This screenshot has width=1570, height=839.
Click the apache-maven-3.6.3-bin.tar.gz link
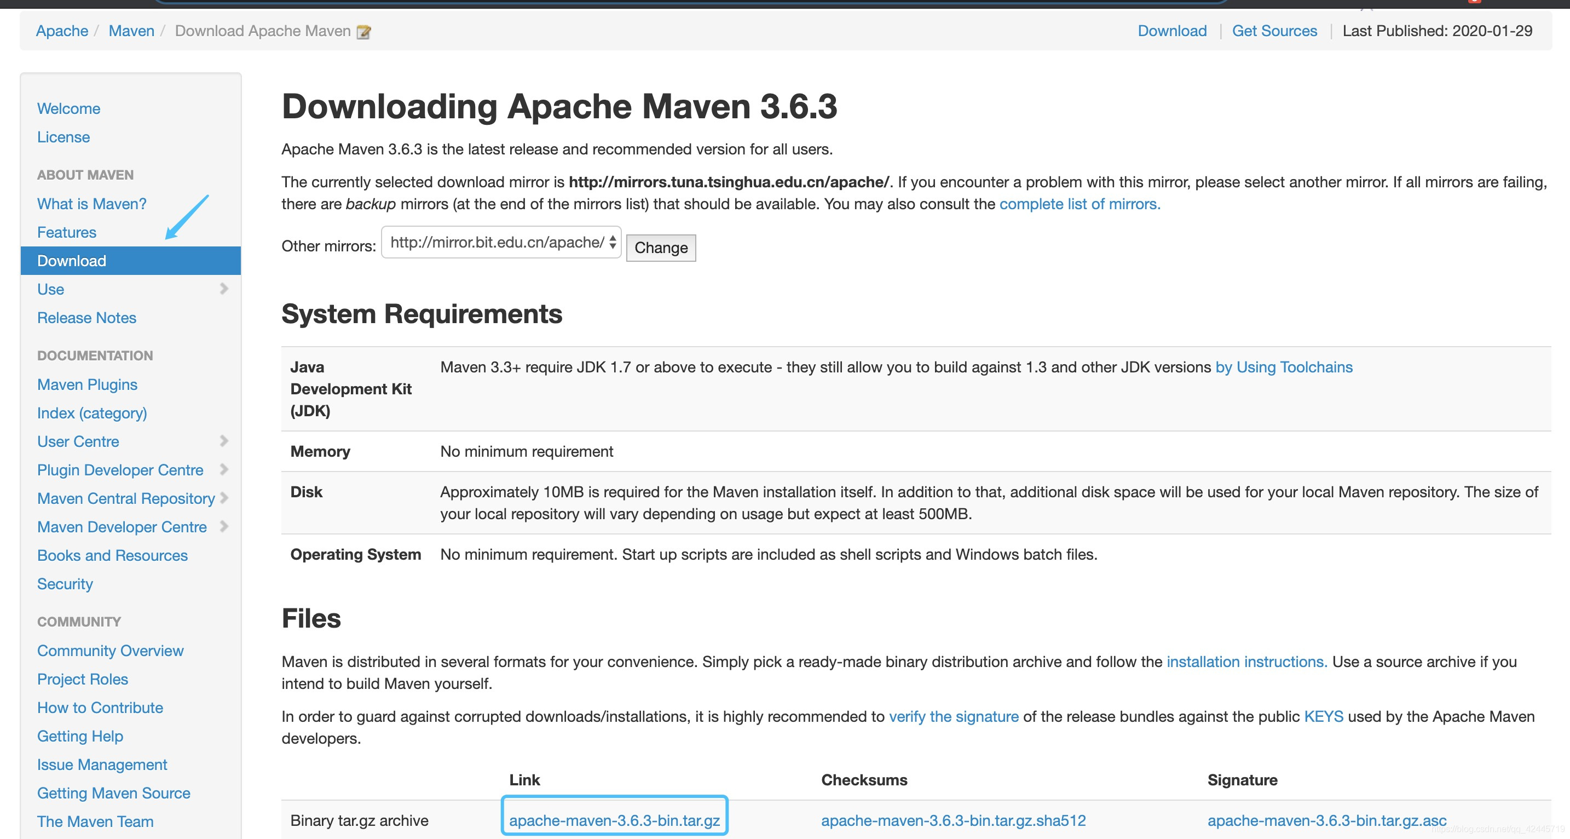tap(614, 821)
